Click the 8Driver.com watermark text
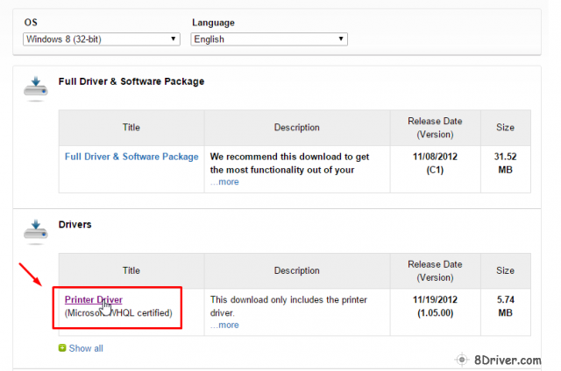This screenshot has height=371, width=561. (510, 358)
